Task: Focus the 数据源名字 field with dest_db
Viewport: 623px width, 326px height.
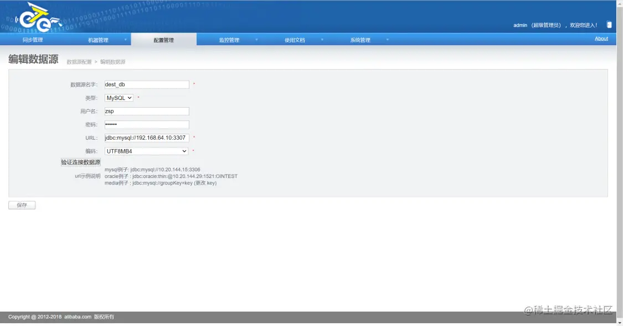Action: click(147, 85)
